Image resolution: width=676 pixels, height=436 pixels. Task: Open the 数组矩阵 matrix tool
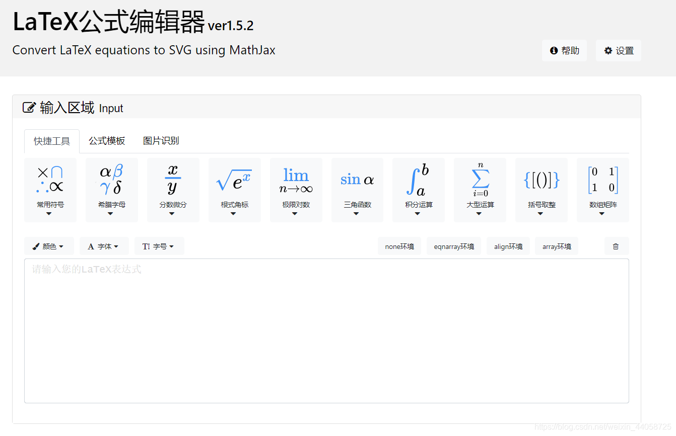coord(603,190)
